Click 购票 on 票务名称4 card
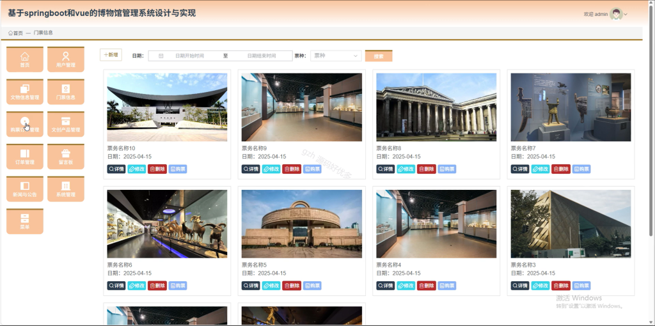Viewport: 655px width, 326px height. pyautogui.click(x=447, y=286)
